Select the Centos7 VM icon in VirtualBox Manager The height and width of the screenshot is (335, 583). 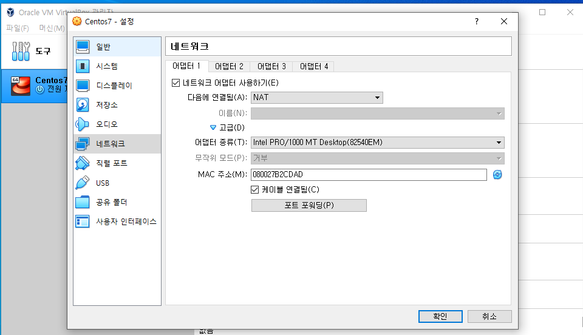[21, 86]
